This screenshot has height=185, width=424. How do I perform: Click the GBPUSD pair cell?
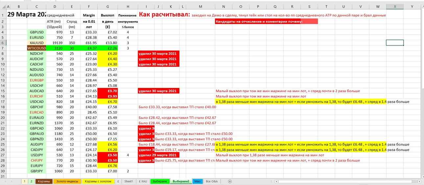coord(37,32)
